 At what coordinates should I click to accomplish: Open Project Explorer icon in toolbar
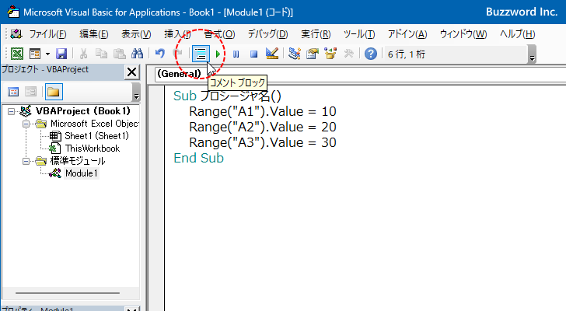[295, 54]
